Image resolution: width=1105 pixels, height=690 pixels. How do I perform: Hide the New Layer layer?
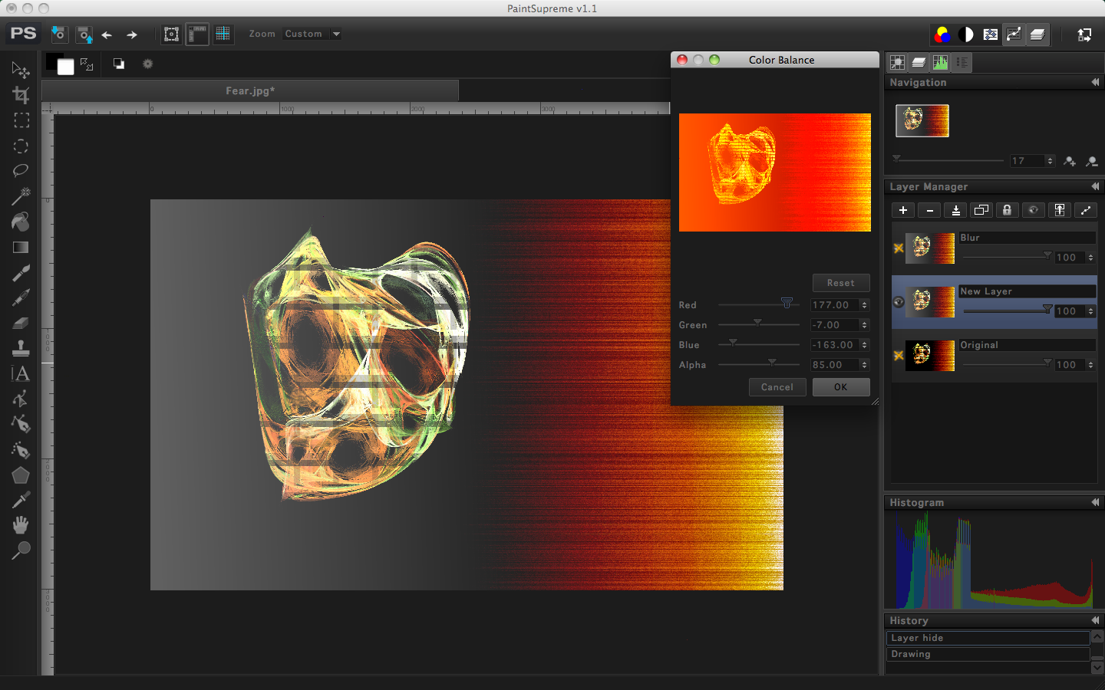click(x=899, y=302)
